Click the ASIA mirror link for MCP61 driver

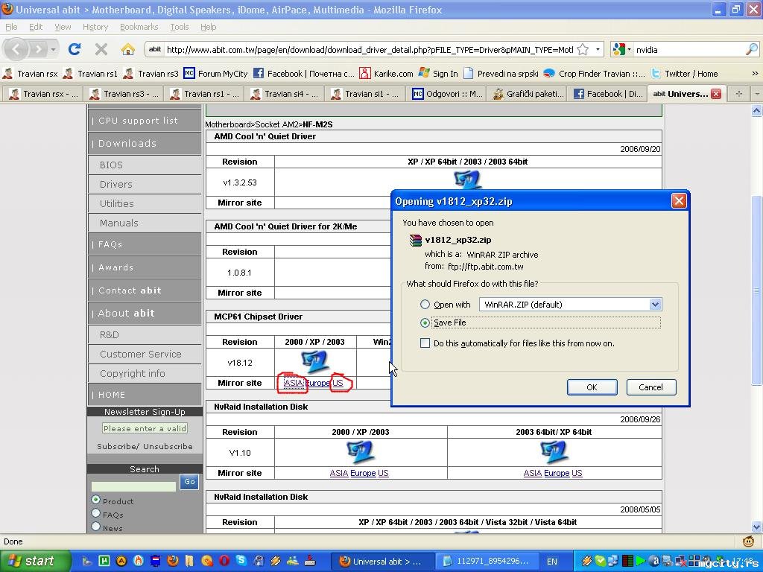tap(293, 383)
